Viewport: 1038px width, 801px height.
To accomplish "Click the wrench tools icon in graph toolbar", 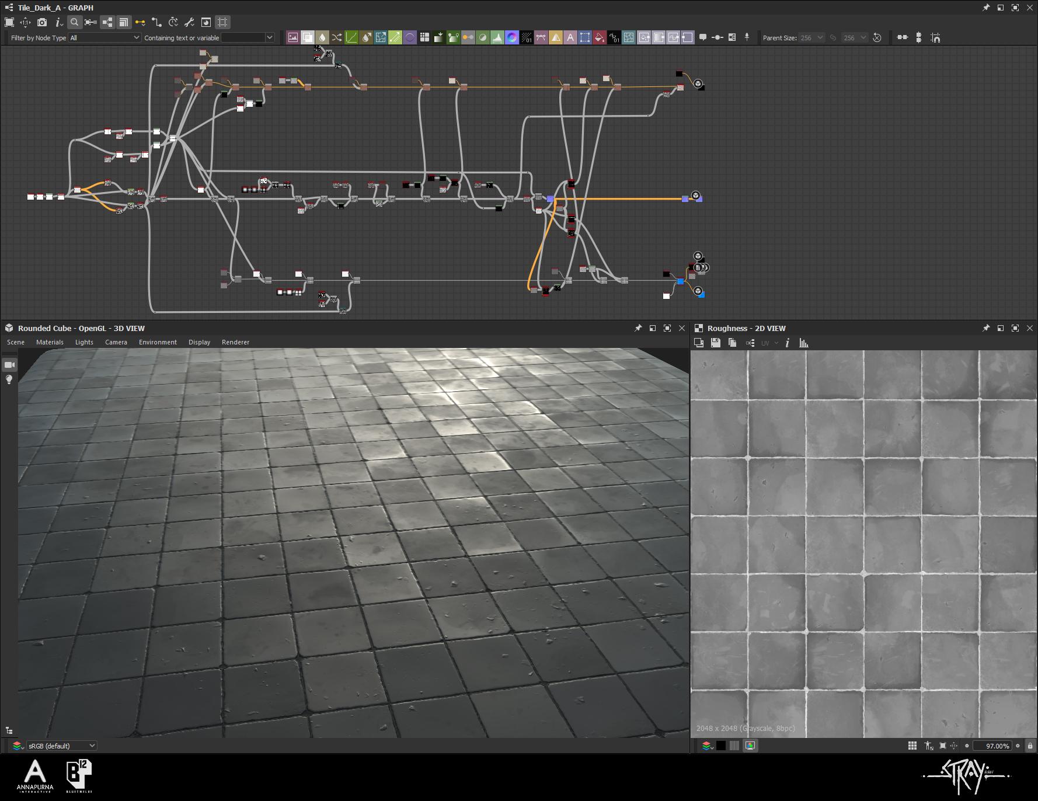I will [x=189, y=22].
